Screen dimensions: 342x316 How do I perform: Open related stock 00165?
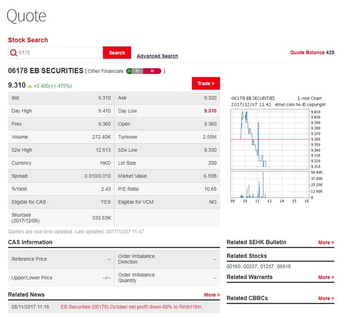coord(233,266)
